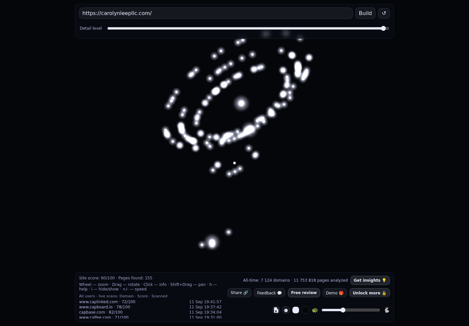Click the URL input field
This screenshot has height=326, width=469.
216,13
